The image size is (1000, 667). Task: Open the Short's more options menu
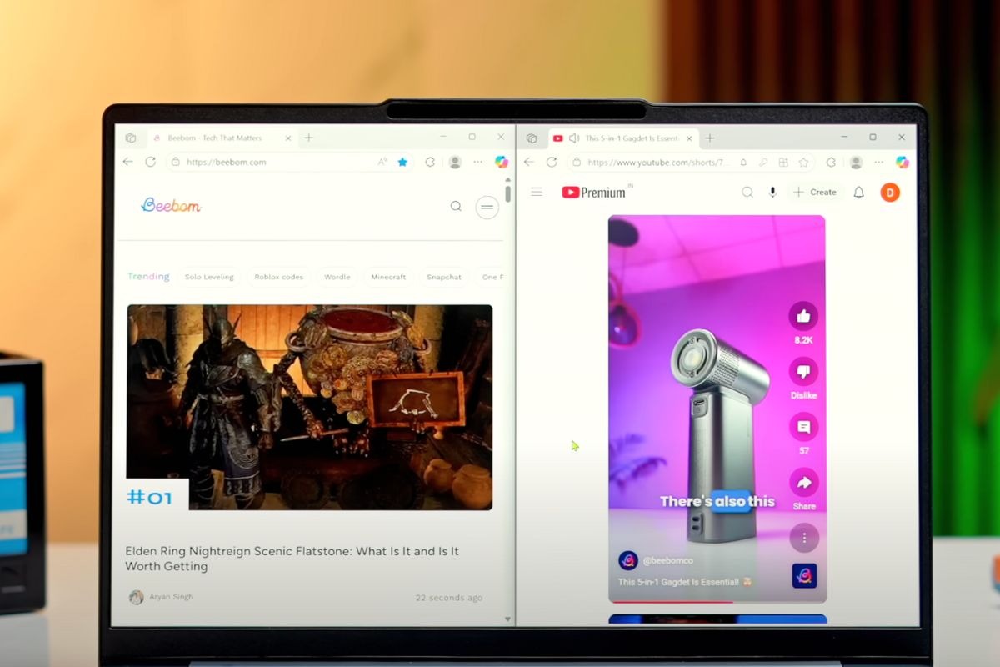pyautogui.click(x=804, y=538)
